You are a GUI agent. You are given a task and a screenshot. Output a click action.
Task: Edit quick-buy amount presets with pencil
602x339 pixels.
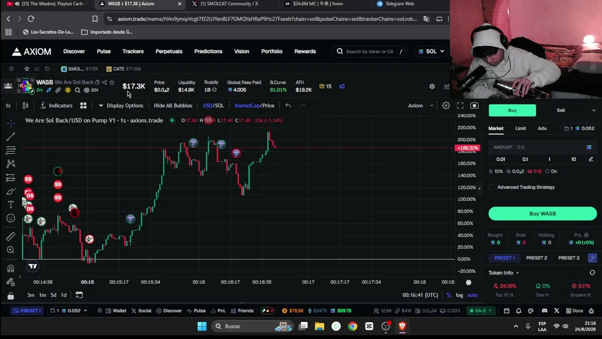[x=591, y=159]
